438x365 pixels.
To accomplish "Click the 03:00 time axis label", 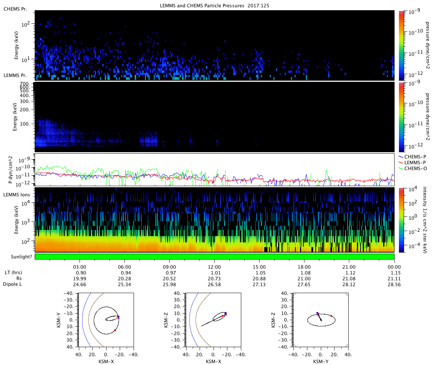I will coord(80,267).
